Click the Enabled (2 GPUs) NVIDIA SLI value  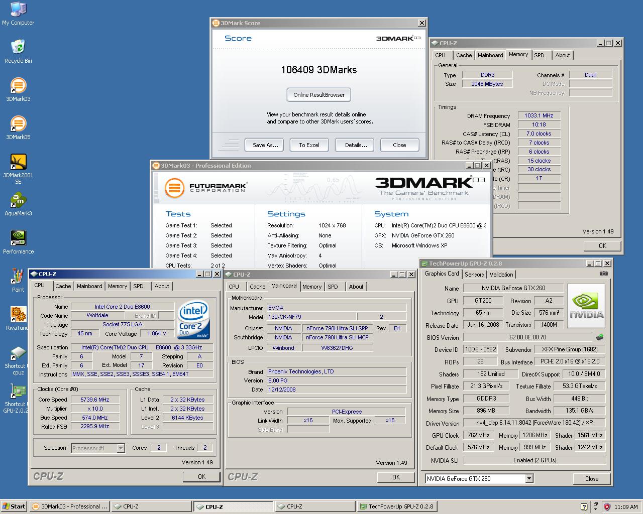534,460
